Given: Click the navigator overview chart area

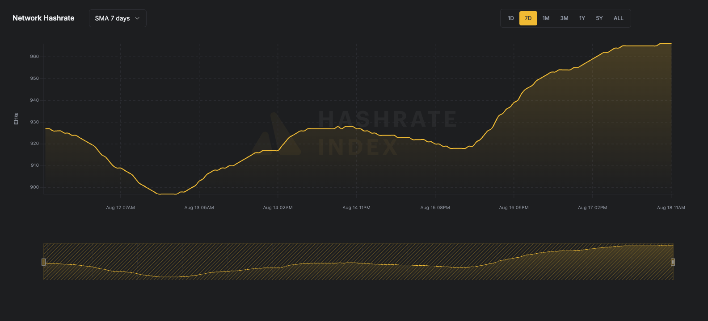Looking at the screenshot, I should [x=358, y=262].
